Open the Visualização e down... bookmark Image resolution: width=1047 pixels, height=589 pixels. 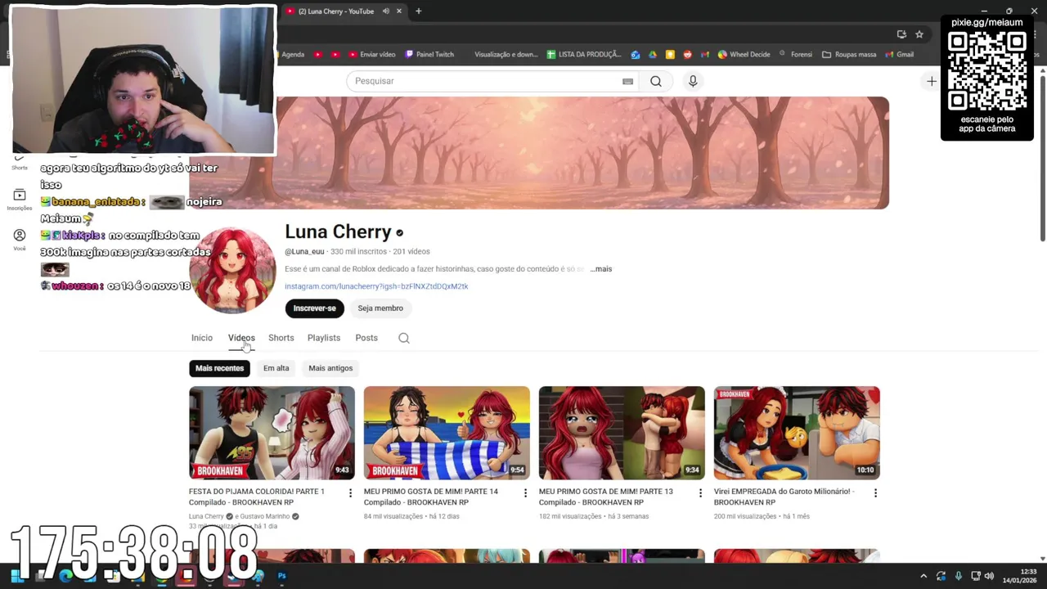[x=506, y=55]
